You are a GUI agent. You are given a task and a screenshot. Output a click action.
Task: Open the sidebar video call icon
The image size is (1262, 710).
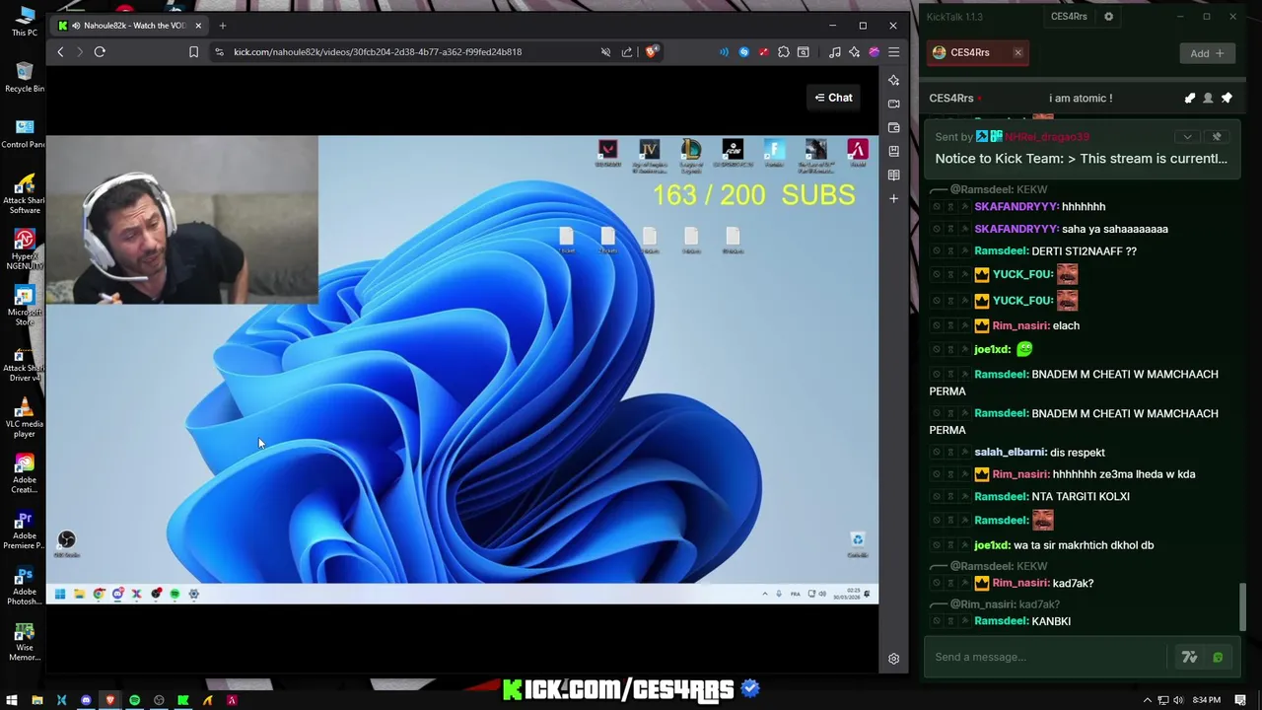(x=893, y=104)
